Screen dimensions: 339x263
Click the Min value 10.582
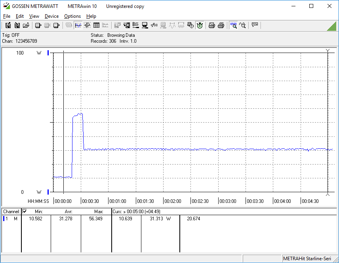pyautogui.click(x=36, y=219)
